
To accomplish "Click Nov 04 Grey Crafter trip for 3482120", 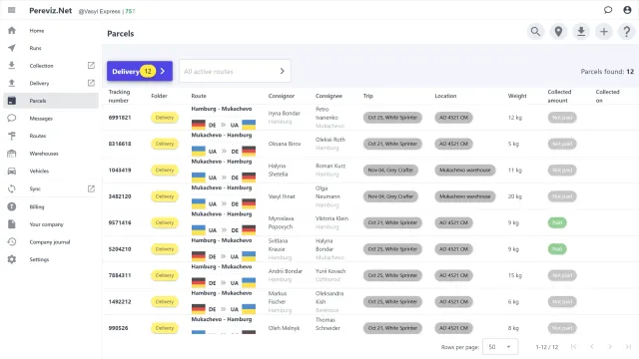I will (390, 196).
